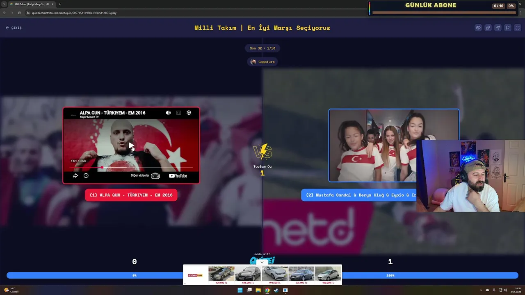Click the shapes icon in quiz header

point(488,28)
